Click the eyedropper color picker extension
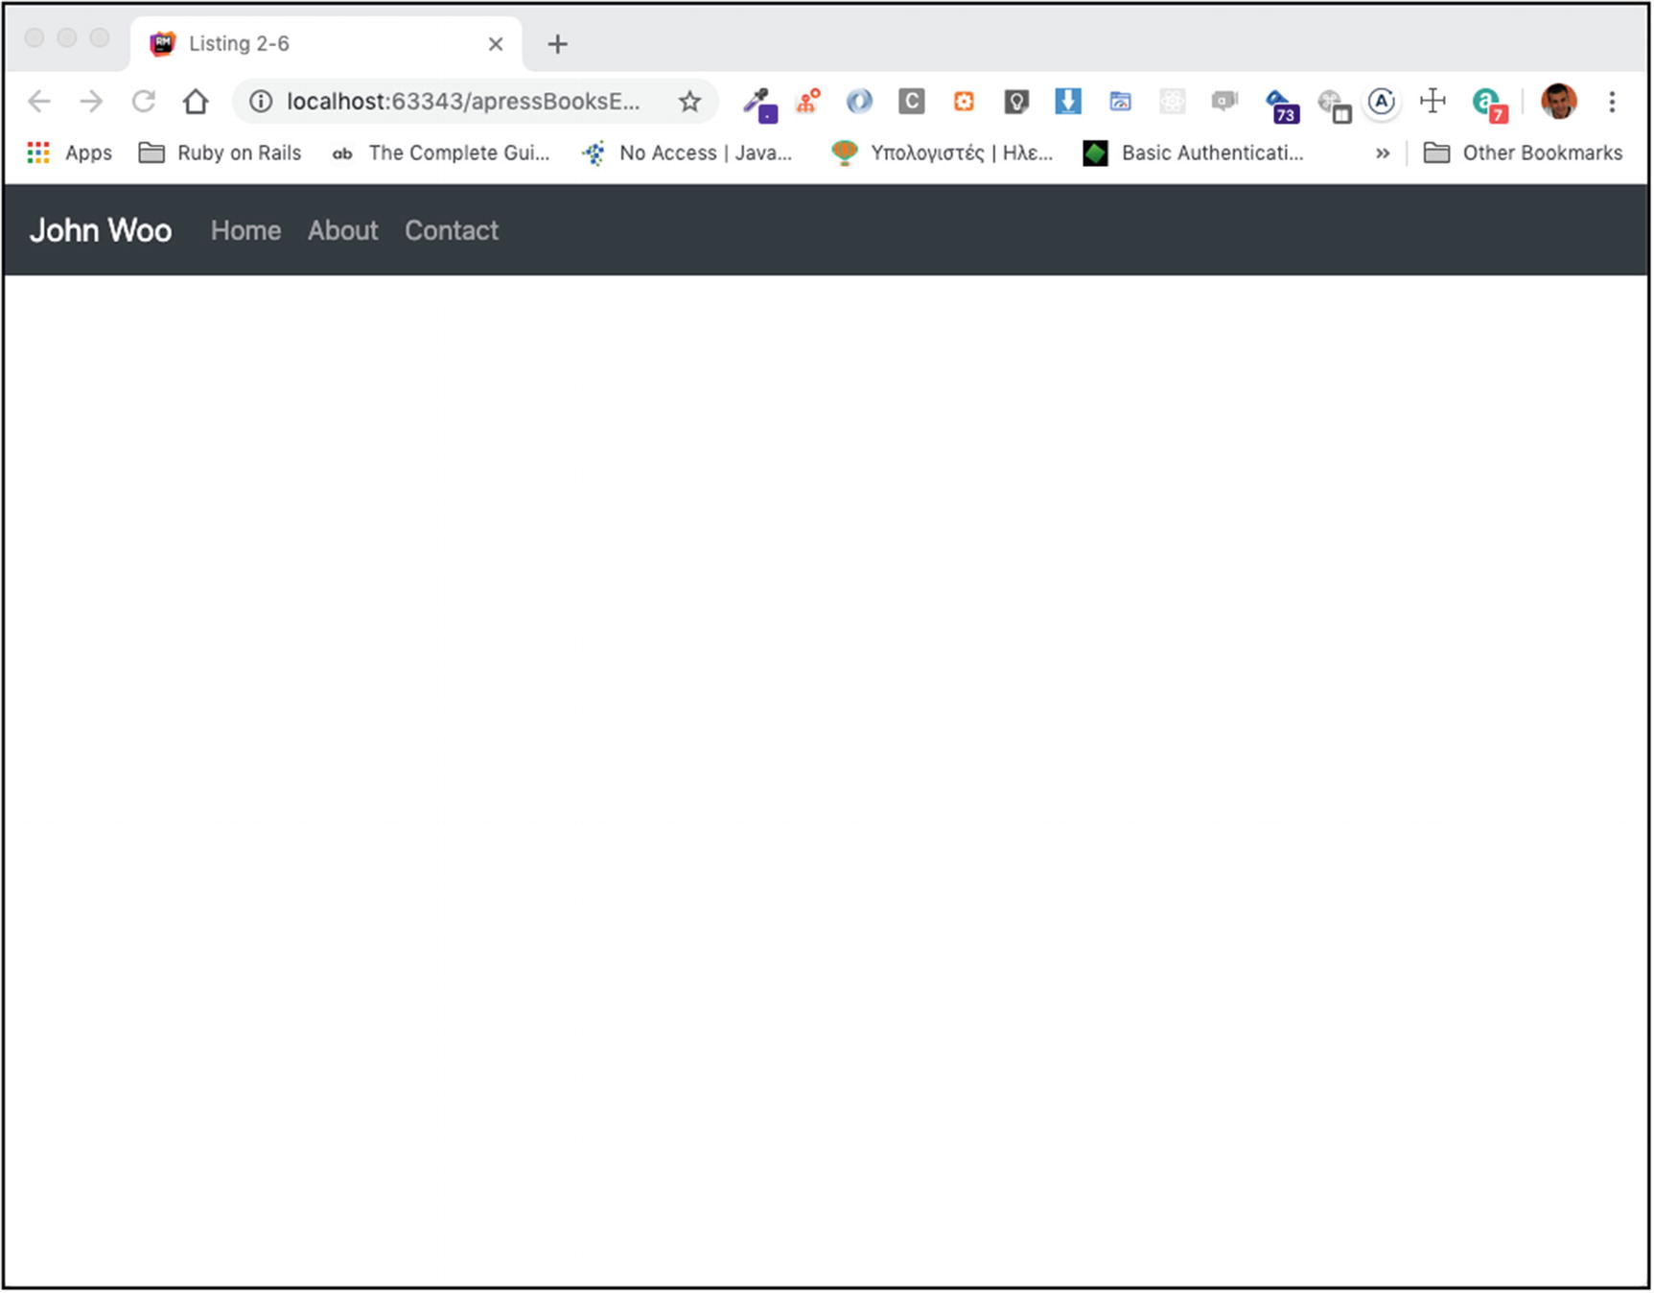 coord(759,103)
